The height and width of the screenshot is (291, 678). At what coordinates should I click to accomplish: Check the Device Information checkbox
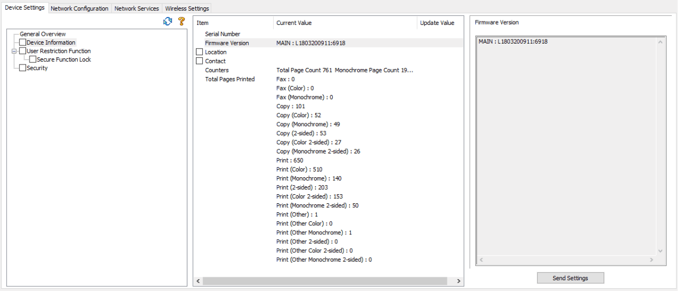pyautogui.click(x=23, y=42)
